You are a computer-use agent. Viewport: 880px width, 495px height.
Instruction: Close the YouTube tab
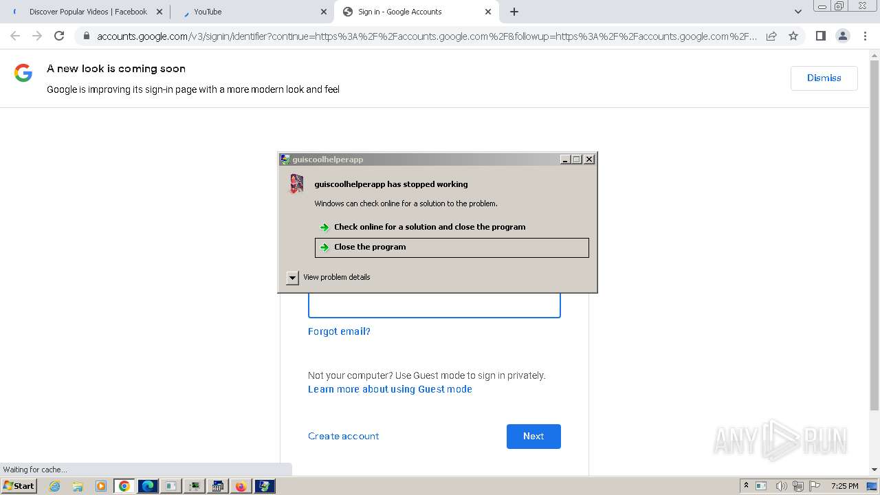[324, 12]
